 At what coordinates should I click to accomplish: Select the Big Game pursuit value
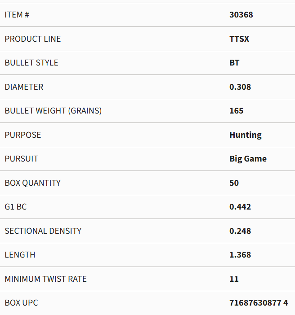pyautogui.click(x=248, y=159)
